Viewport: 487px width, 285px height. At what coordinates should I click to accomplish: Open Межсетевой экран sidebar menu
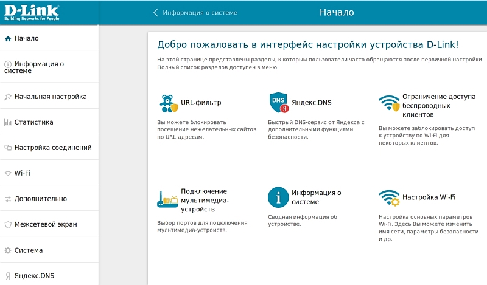[45, 224]
